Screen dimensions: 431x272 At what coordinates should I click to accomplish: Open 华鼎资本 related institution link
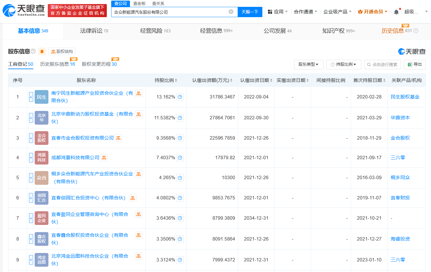tap(400, 118)
